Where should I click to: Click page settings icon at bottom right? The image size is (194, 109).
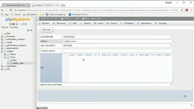coord(192,105)
